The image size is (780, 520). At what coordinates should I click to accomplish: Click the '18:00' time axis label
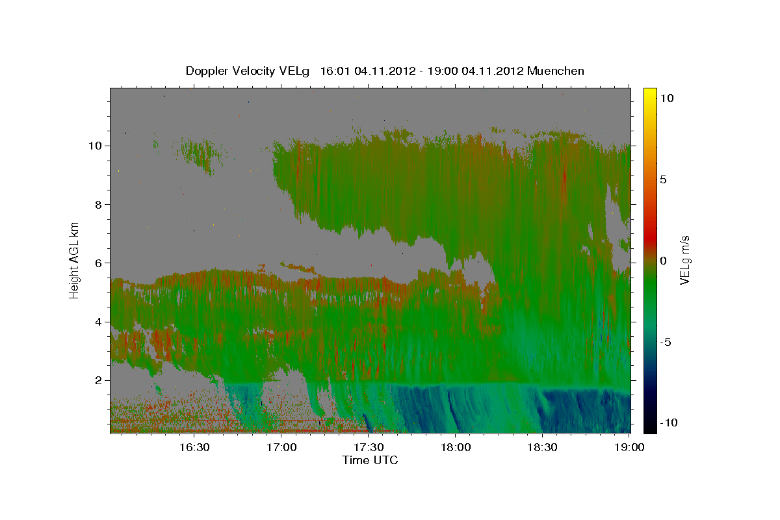tap(456, 448)
